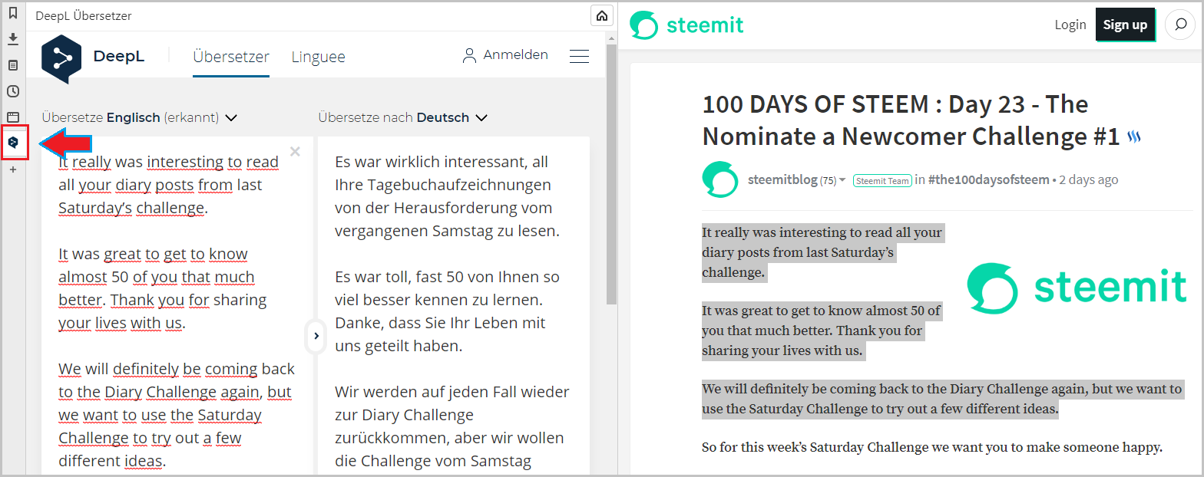Click the arrow expander between translation panes

tap(316, 336)
